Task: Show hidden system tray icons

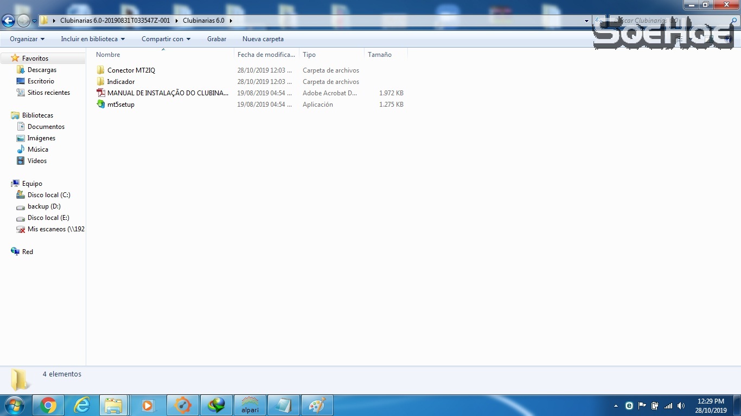Action: click(616, 406)
